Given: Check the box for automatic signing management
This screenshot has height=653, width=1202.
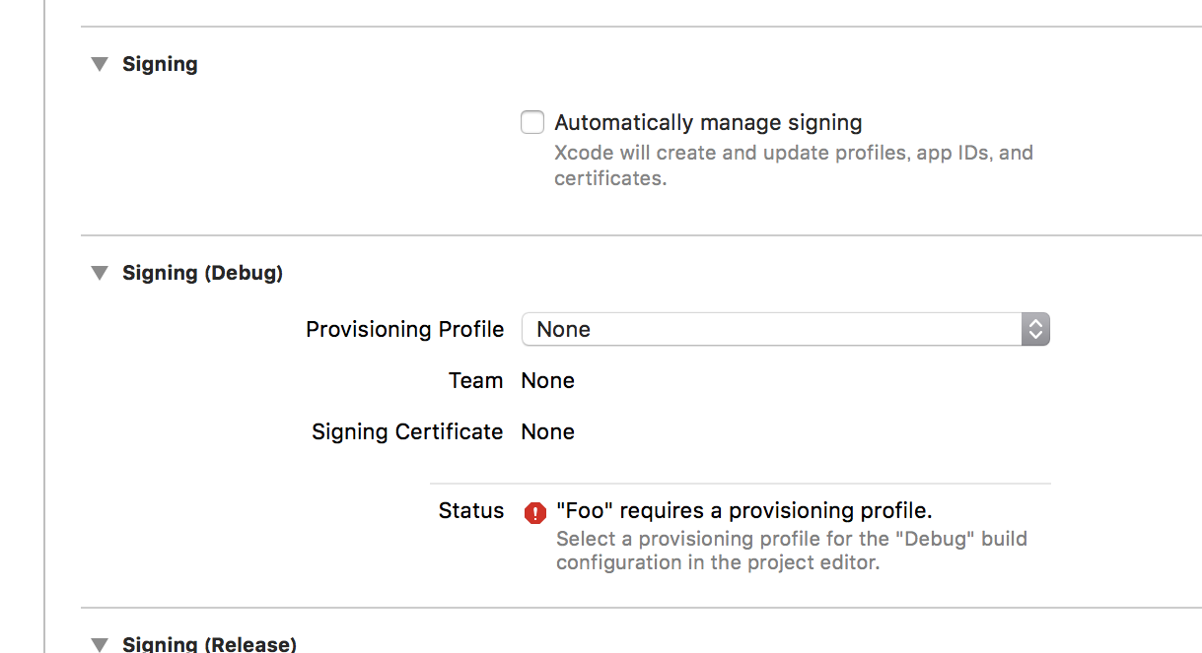Looking at the screenshot, I should [531, 122].
